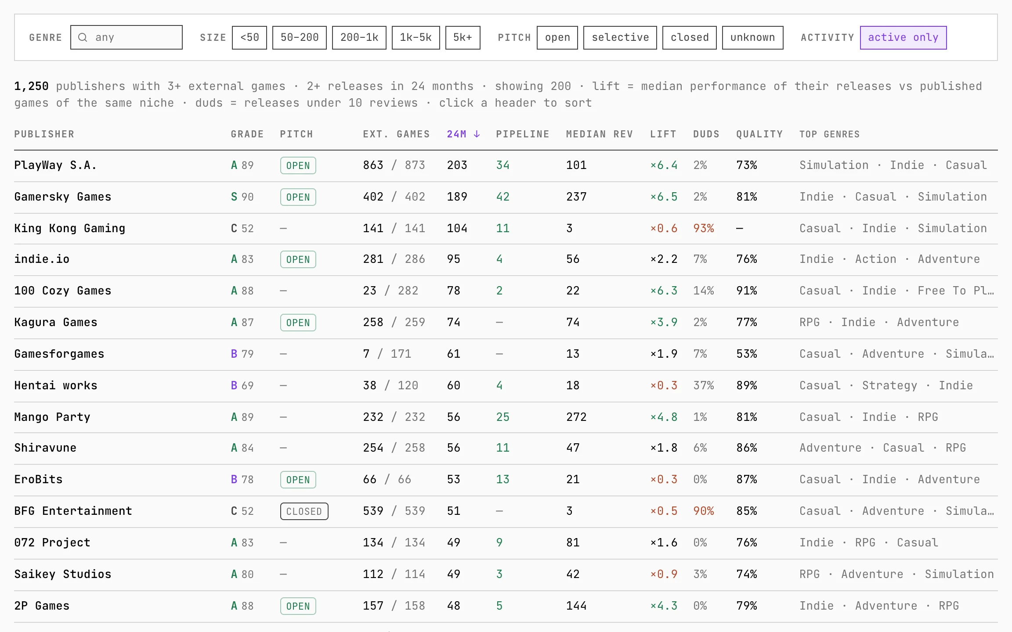Viewport: 1012px width, 632px height.
Task: Reverse sort on 24M column header
Action: [463, 134]
